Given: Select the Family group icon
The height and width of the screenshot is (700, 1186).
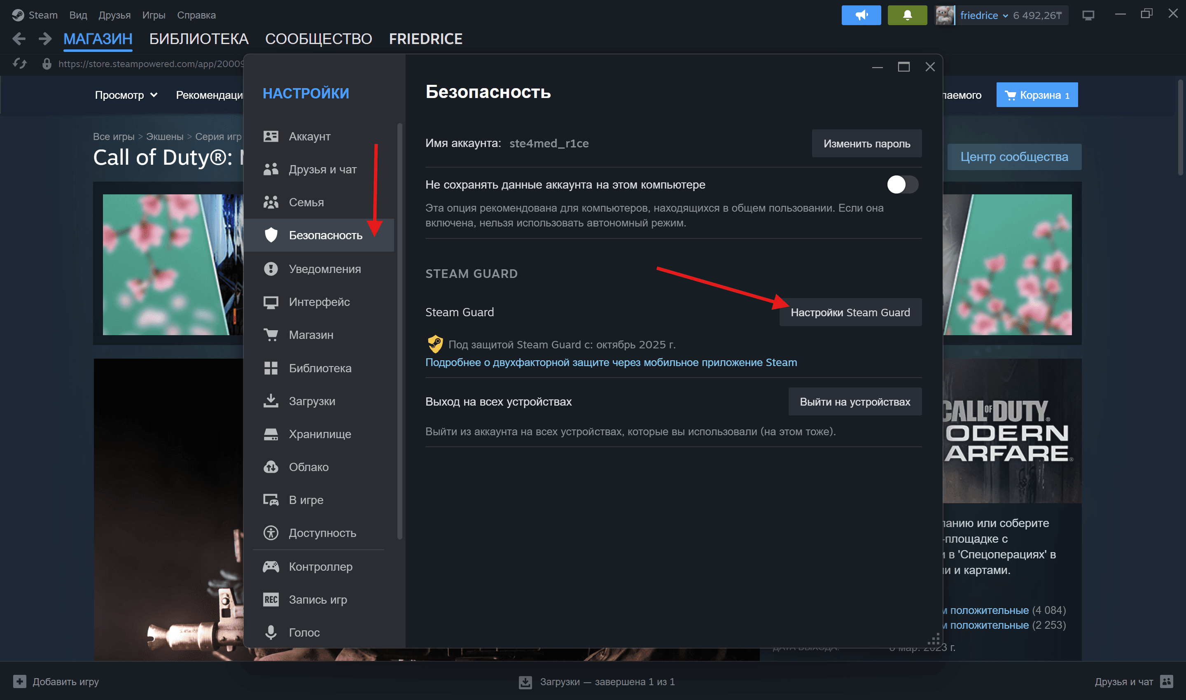Looking at the screenshot, I should pyautogui.click(x=271, y=202).
